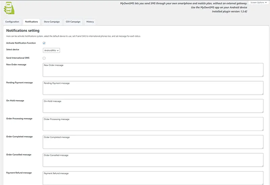View the History tab

click(90, 22)
